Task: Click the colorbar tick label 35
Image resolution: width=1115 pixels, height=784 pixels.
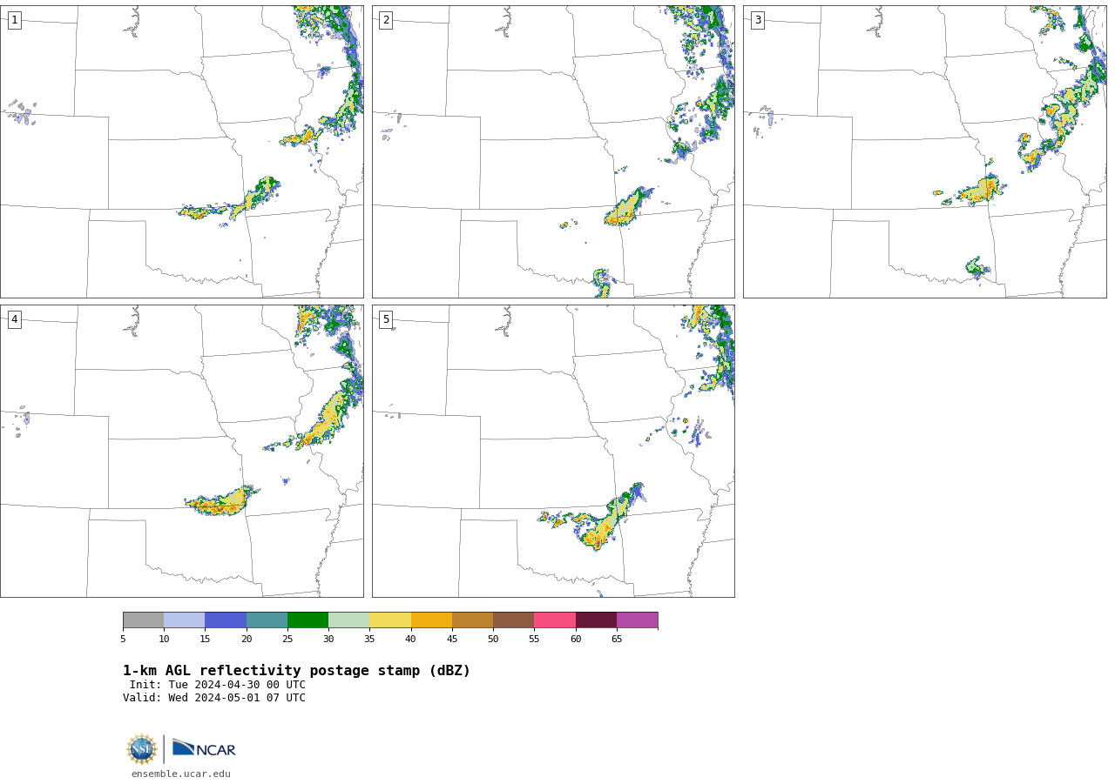Action: pos(369,639)
